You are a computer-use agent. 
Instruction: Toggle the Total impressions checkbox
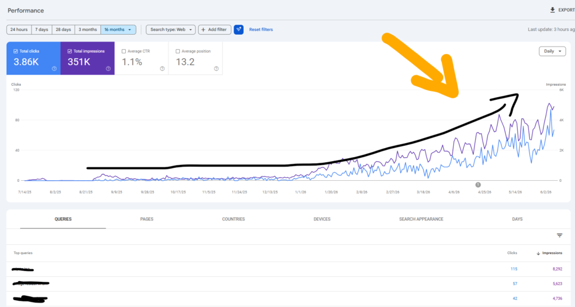tap(70, 51)
